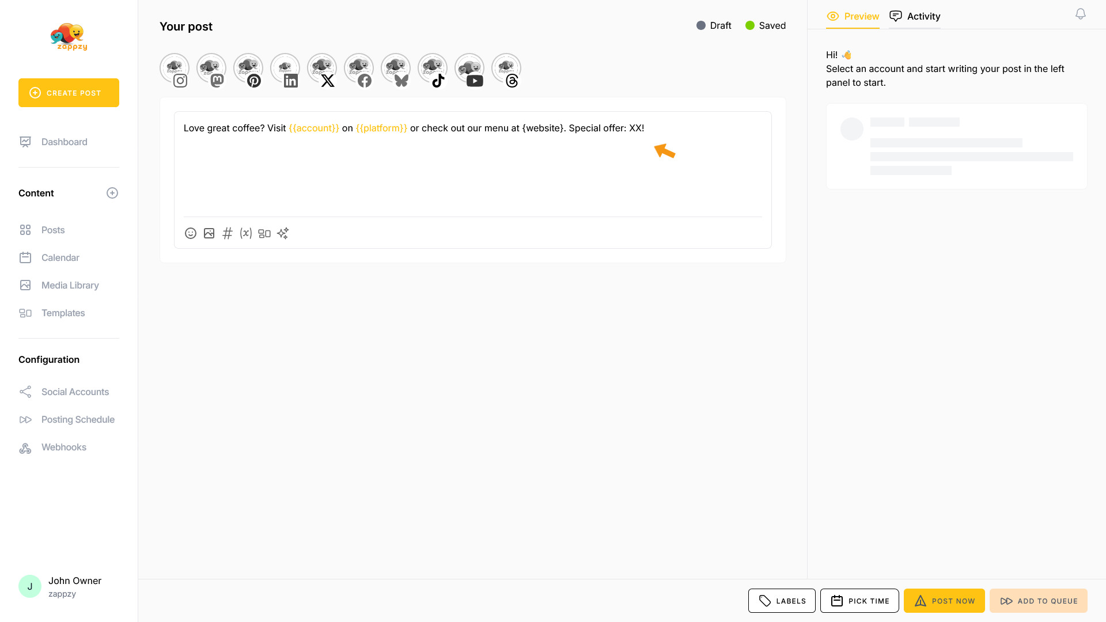Click the hashtag icon in editor
The height and width of the screenshot is (622, 1106).
[228, 233]
